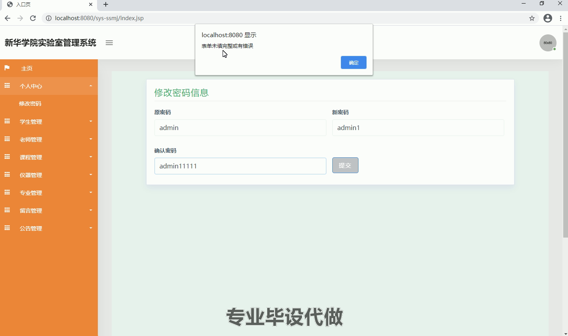Viewport: 568px width, 336px height.
Task: Select the 专业管理 sidebar item
Action: (x=49, y=193)
